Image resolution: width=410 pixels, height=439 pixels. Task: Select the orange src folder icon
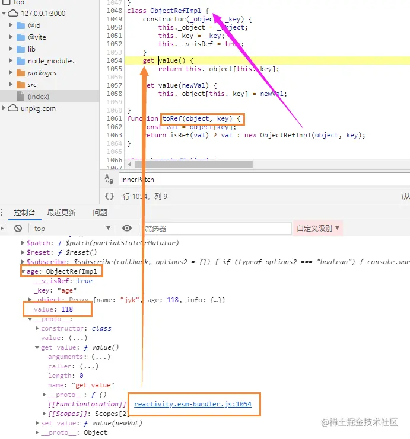pos(21,85)
